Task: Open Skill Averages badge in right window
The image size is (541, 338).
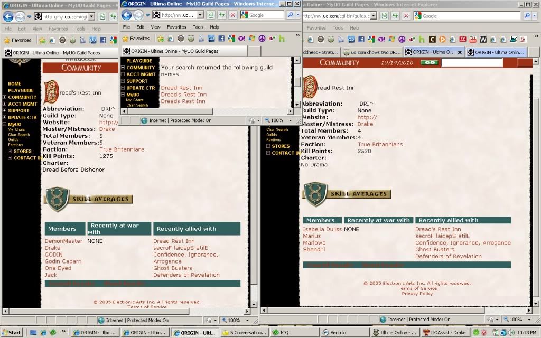Action: (x=347, y=194)
